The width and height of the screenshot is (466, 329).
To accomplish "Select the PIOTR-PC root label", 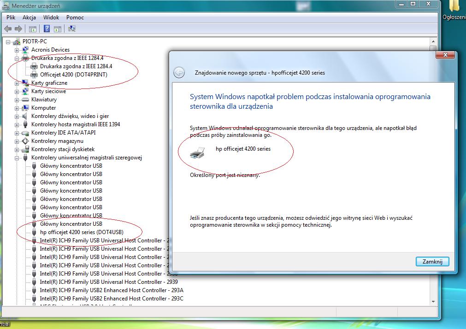I will pyautogui.click(x=35, y=41).
